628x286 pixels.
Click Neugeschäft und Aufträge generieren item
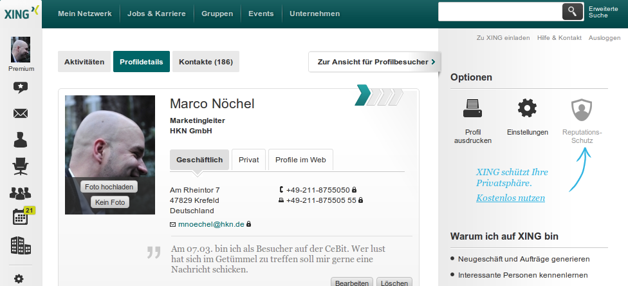pyautogui.click(x=524, y=259)
